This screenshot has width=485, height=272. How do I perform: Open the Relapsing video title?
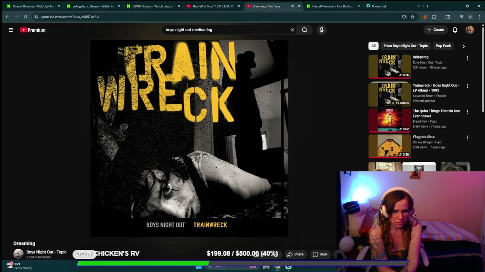(421, 57)
